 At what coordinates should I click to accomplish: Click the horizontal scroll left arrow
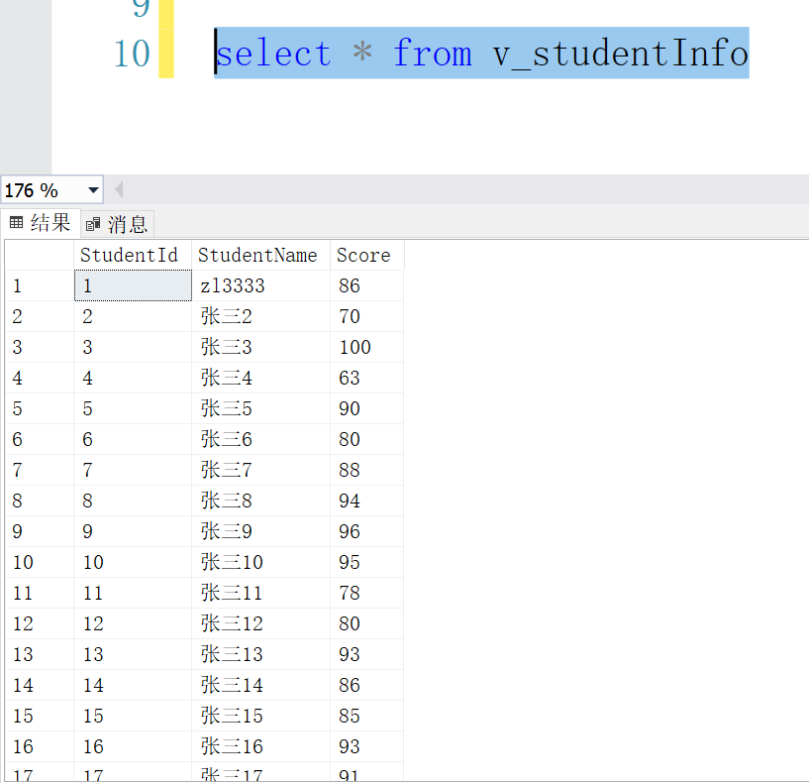[x=119, y=189]
